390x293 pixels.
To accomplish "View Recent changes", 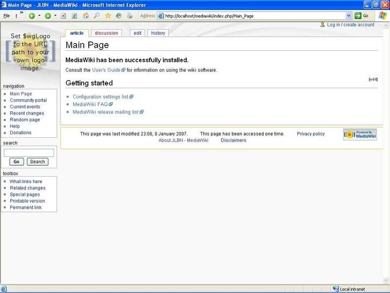I will tap(27, 113).
